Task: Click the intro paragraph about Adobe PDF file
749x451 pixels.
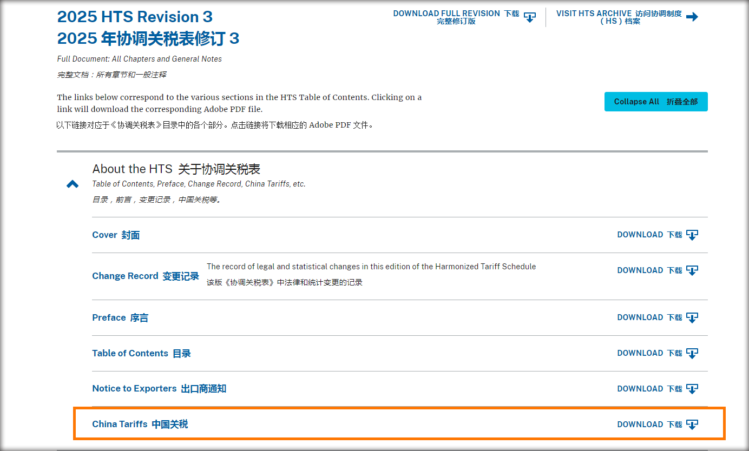Action: coord(239,103)
